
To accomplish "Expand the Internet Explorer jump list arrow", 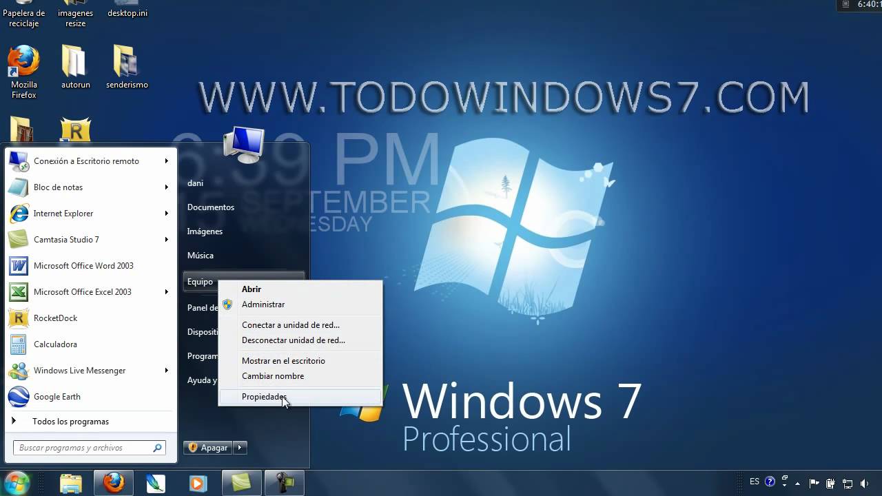I will pyautogui.click(x=166, y=214).
